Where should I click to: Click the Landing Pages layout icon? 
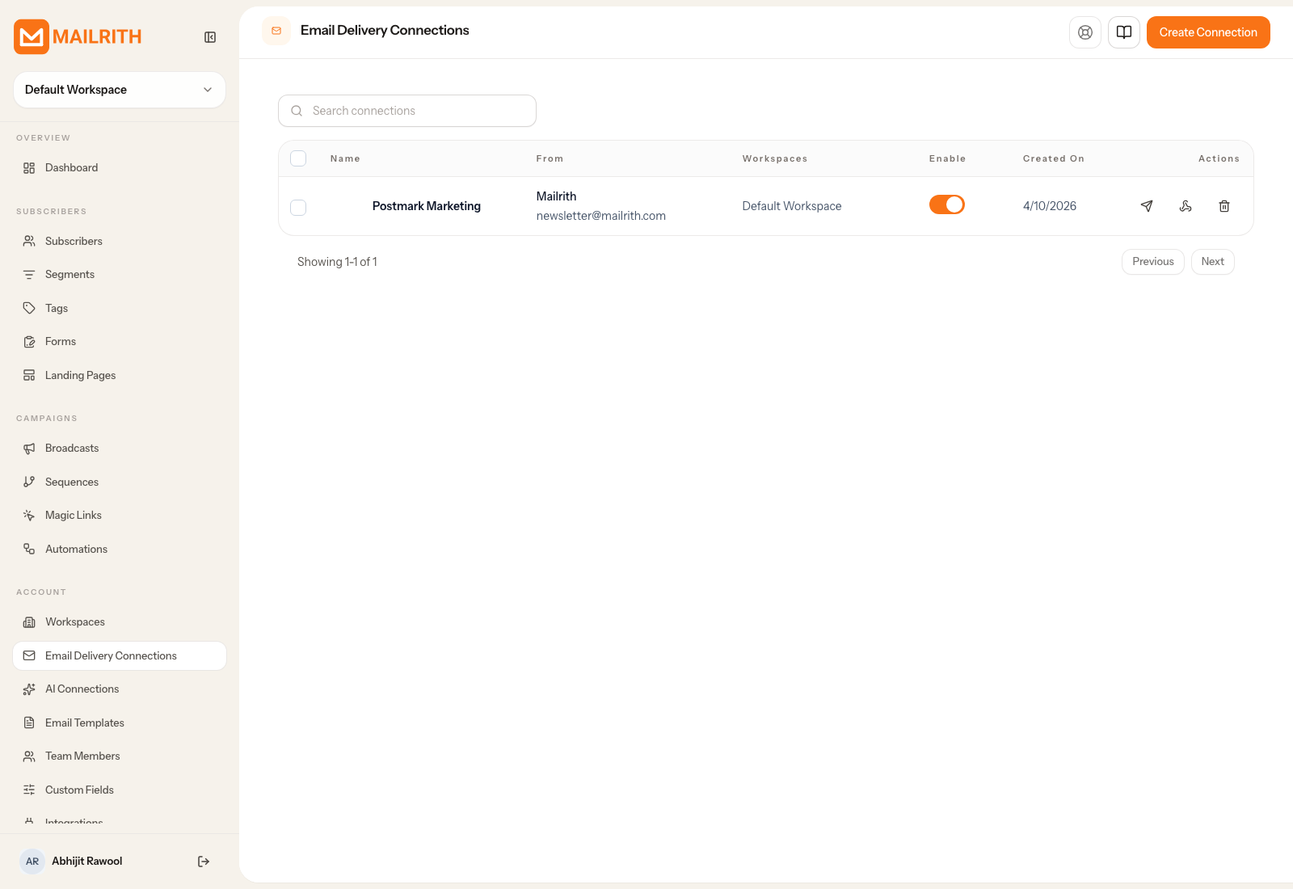point(29,375)
